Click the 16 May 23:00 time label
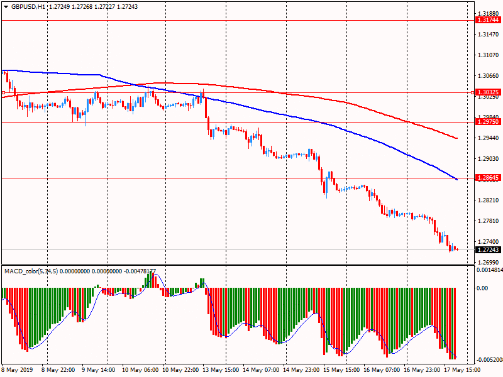Viewport: 503px width, 377px height. pyautogui.click(x=422, y=370)
